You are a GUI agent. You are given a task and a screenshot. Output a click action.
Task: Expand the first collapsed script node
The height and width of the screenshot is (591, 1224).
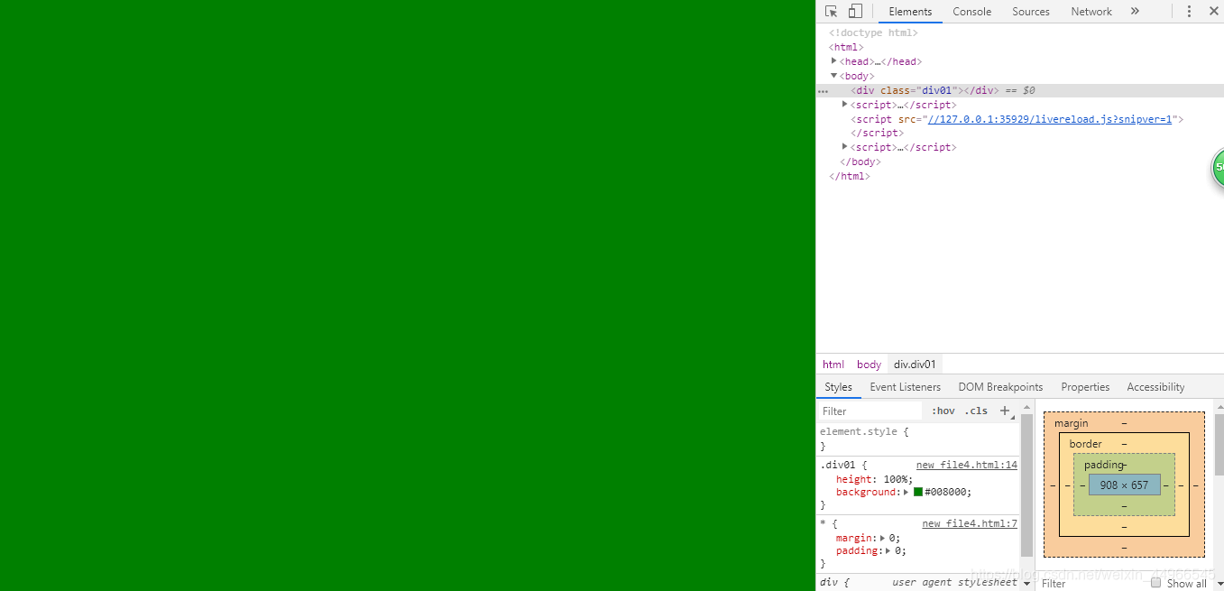click(x=845, y=105)
